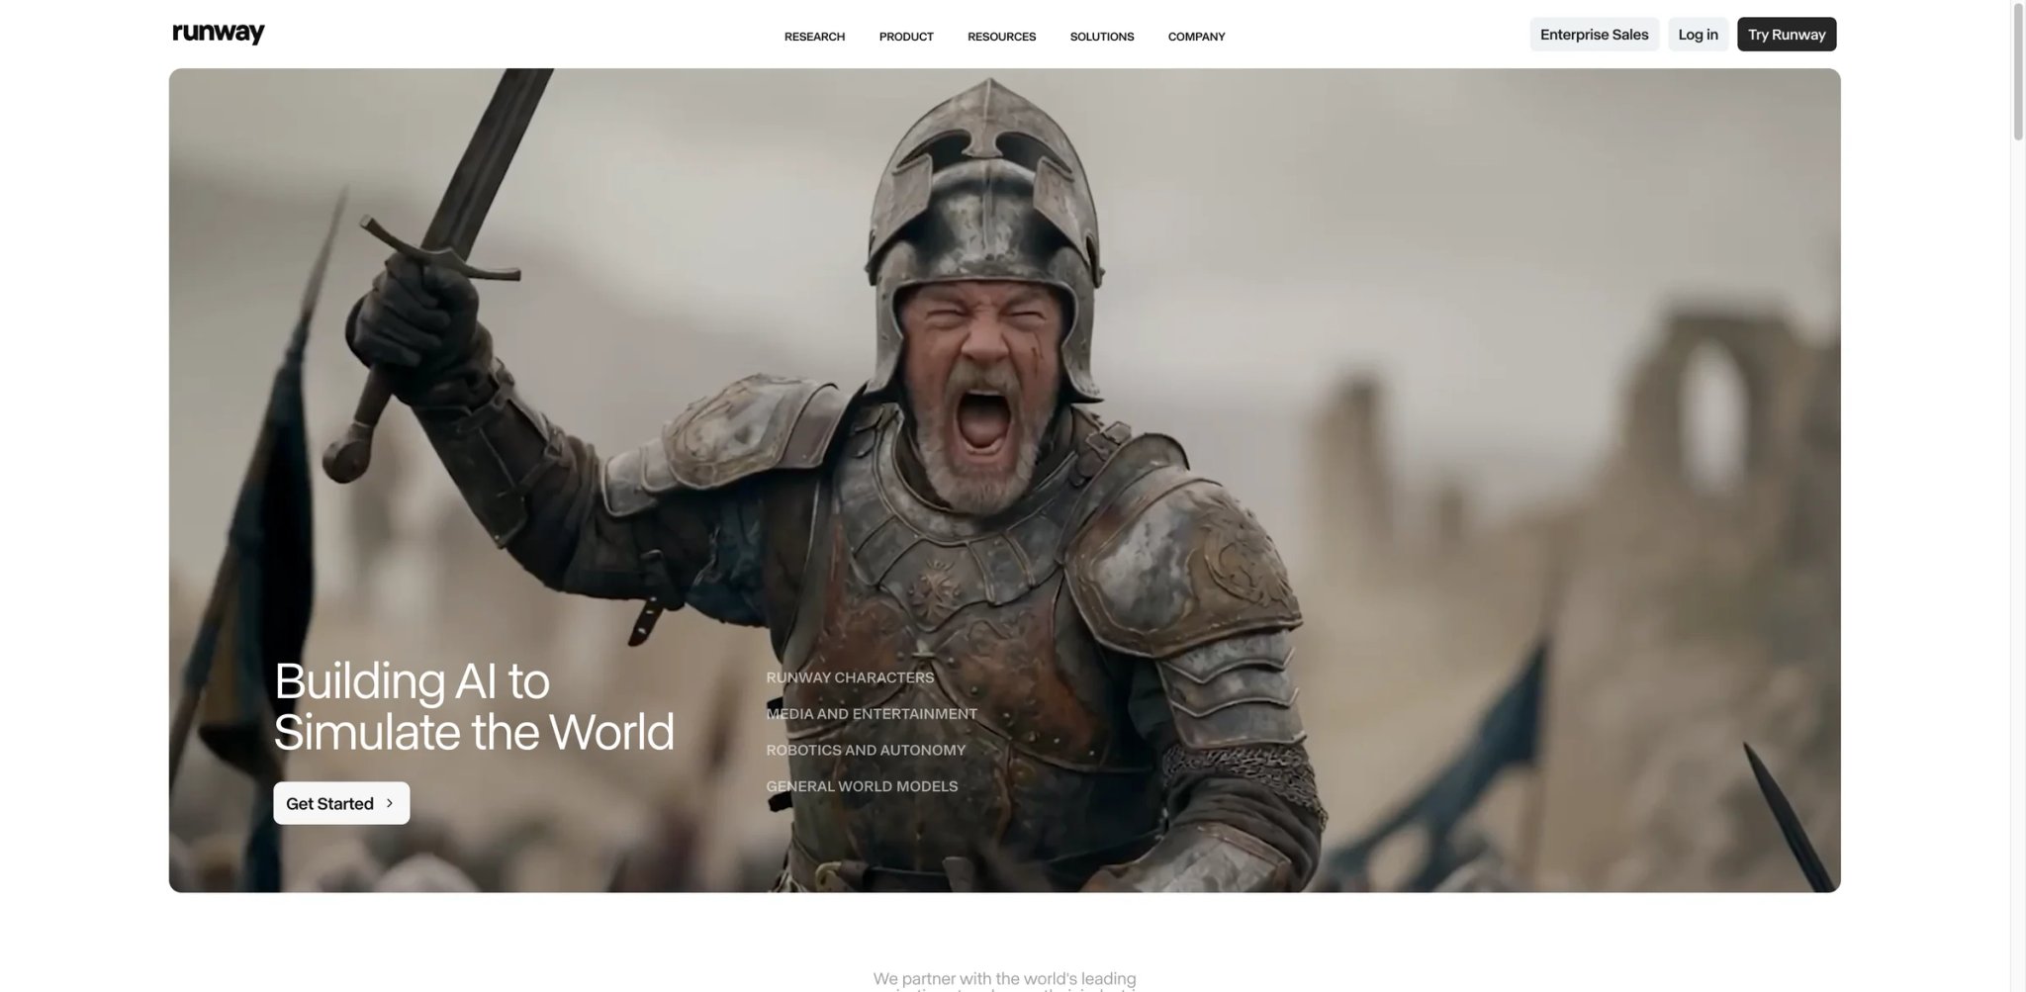
Task: Select the Robotics and Autonomy slide
Action: tap(866, 751)
